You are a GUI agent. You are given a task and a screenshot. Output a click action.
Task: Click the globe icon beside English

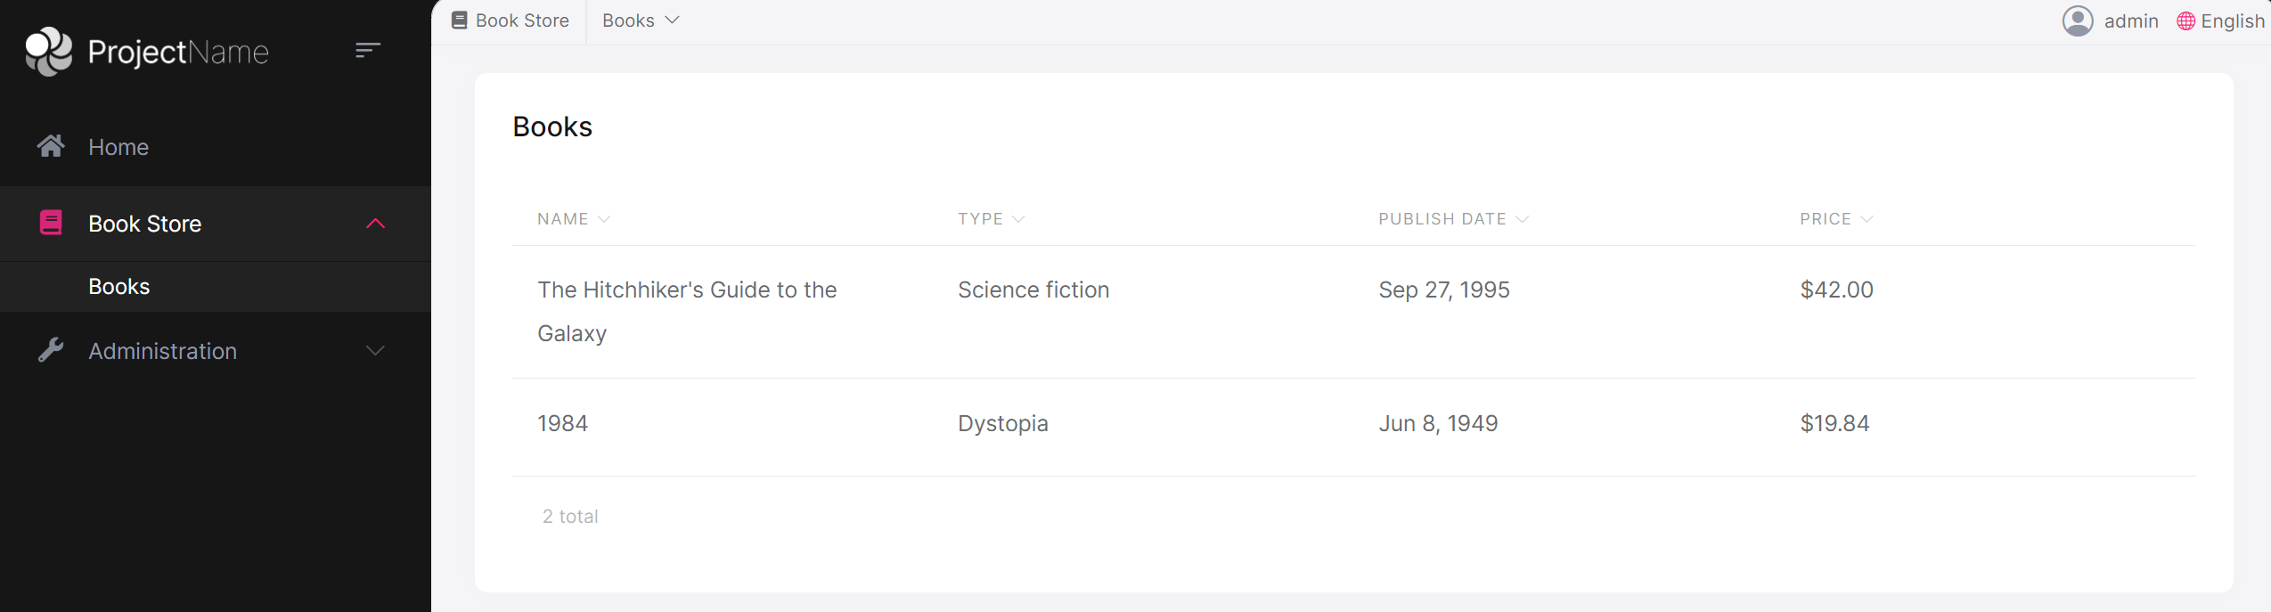(2183, 20)
